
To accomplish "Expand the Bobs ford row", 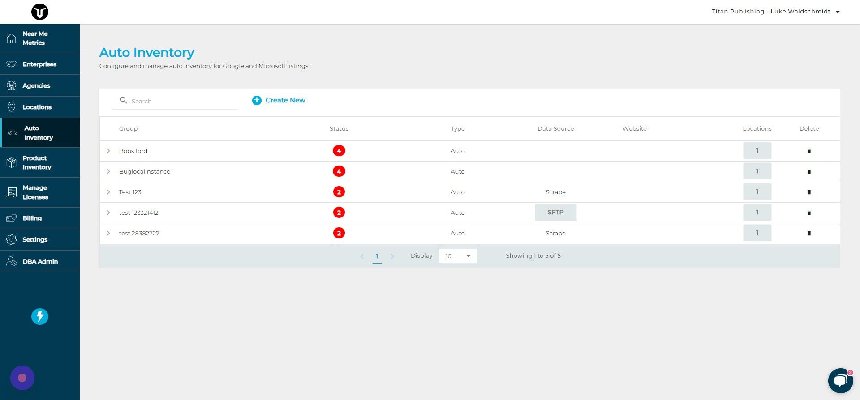I will [108, 151].
